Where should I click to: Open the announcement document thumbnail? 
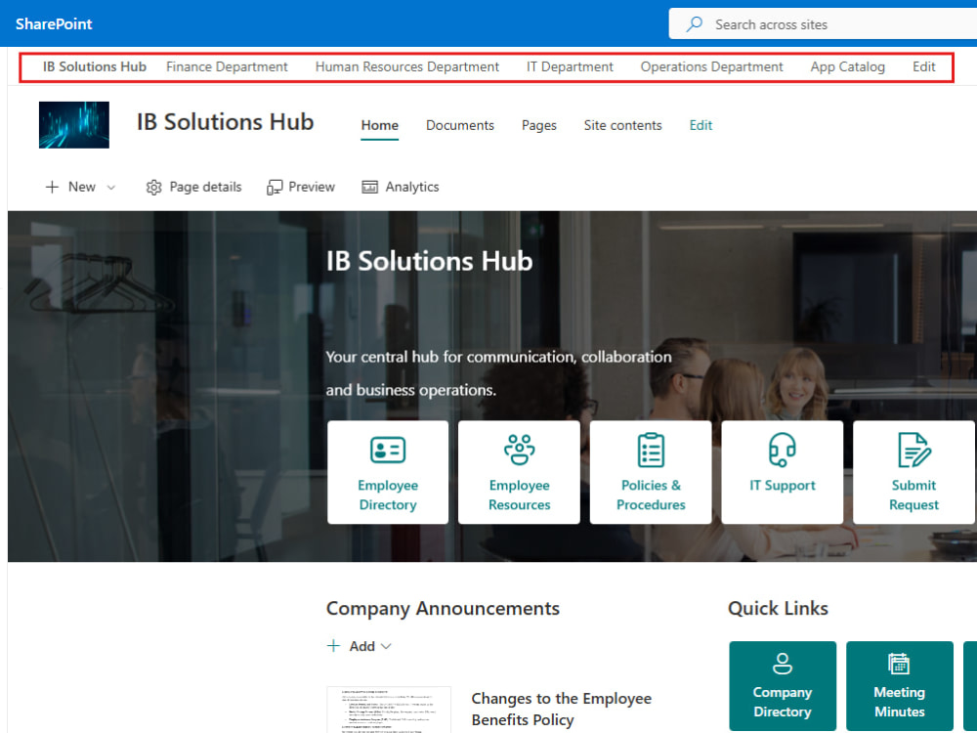click(389, 710)
